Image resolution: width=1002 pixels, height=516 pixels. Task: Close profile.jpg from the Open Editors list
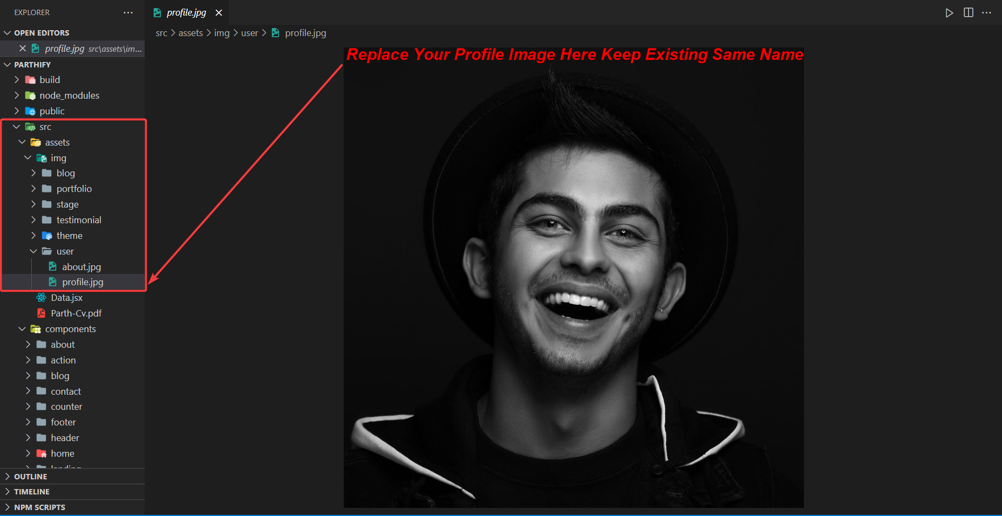(22, 48)
